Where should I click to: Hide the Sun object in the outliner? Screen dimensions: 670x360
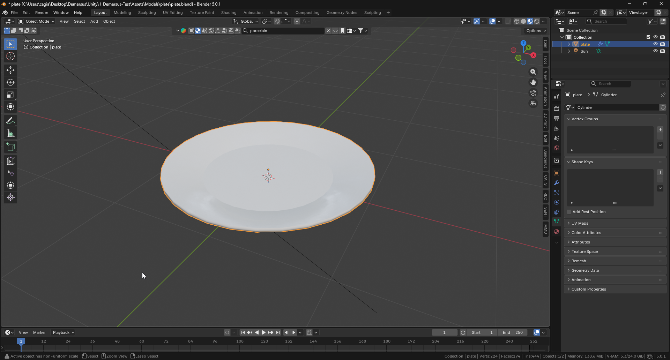(655, 51)
